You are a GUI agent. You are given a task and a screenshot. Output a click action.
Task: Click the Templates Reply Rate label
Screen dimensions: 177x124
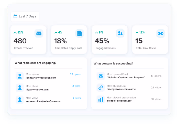pyautogui.click(x=69, y=48)
